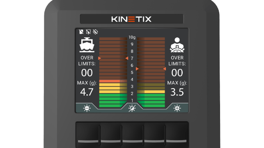
Task: Click the scale number 9
Action: pos(132,44)
